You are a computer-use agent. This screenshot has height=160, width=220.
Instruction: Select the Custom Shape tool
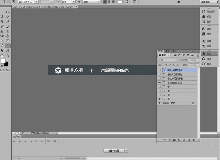click(8, 51)
